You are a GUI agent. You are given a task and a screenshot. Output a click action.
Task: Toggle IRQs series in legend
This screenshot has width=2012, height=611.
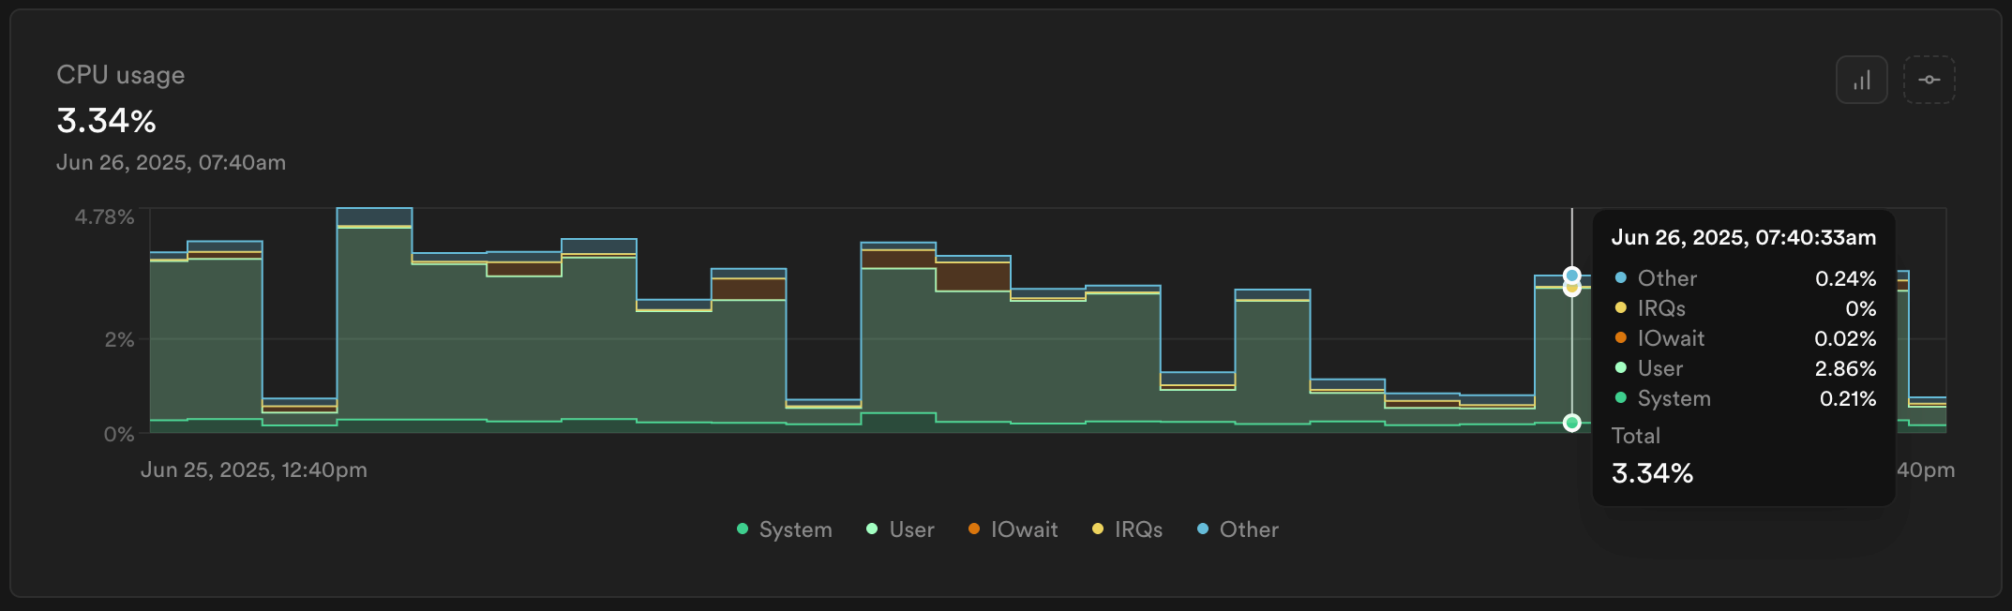point(1127,529)
